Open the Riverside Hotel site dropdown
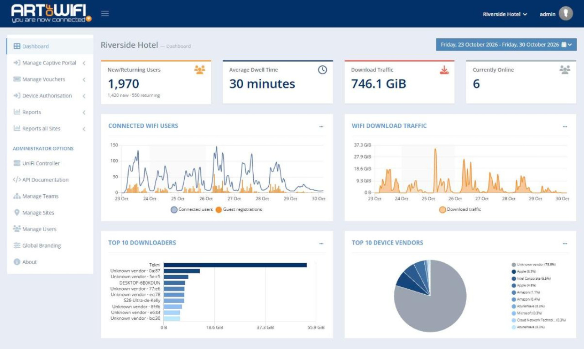Image resolution: width=584 pixels, height=349 pixels. [x=505, y=14]
